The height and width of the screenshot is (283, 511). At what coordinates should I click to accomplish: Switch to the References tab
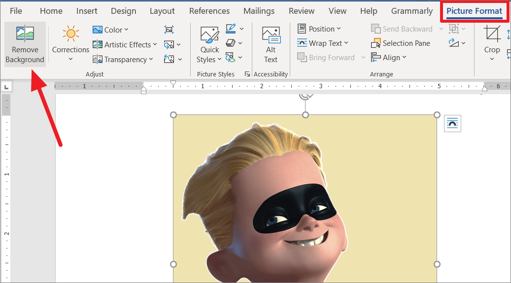[209, 11]
